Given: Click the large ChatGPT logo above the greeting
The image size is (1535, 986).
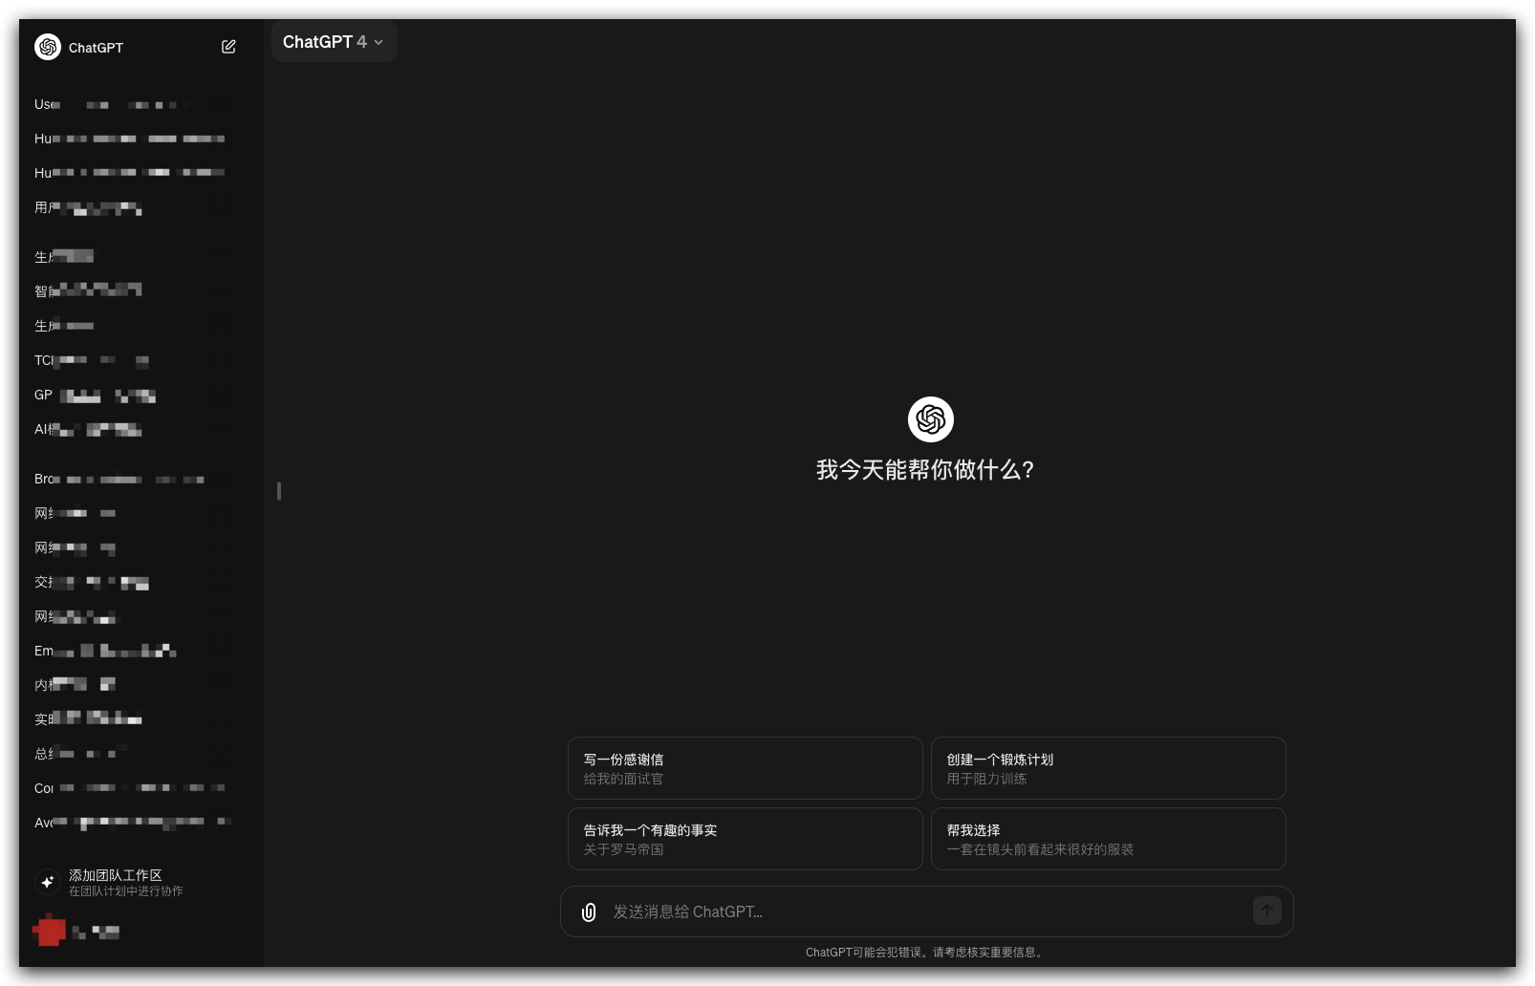Looking at the screenshot, I should (931, 419).
